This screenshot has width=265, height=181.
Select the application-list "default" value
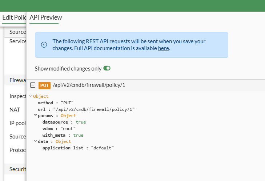[x=103, y=148]
